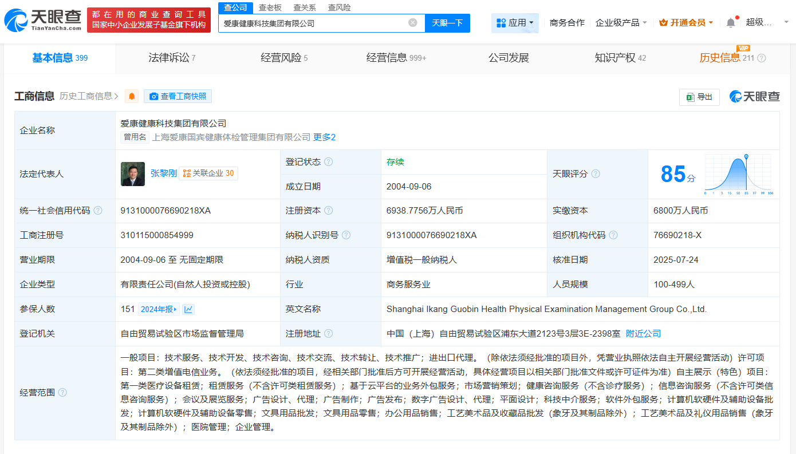Select the 增值税一般纳税人 value
The width and height of the screenshot is (796, 454).
coord(421,260)
